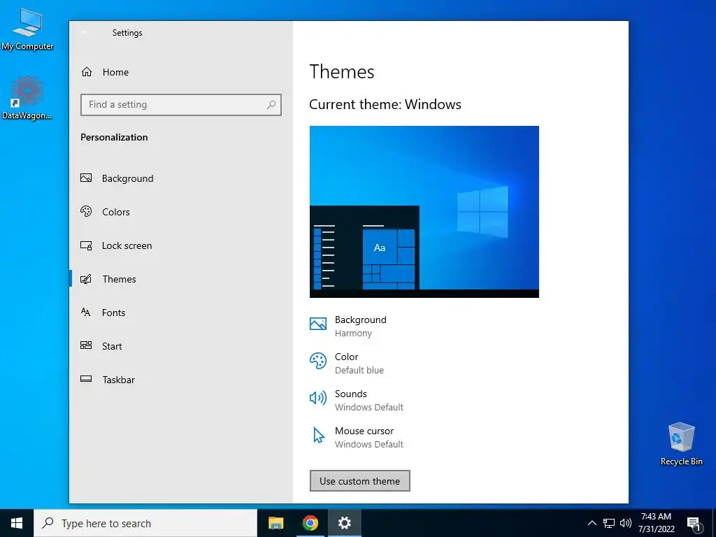Click the magnifier icon in Find a setting
Image resolution: width=716 pixels, height=537 pixels.
(x=271, y=105)
